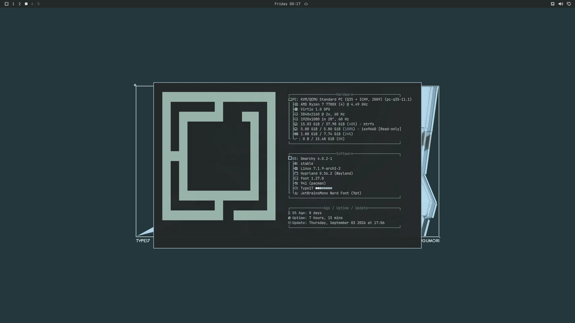Click the Friday 00:17 clock
Screen dimensions: 575x323
tap(287, 4)
